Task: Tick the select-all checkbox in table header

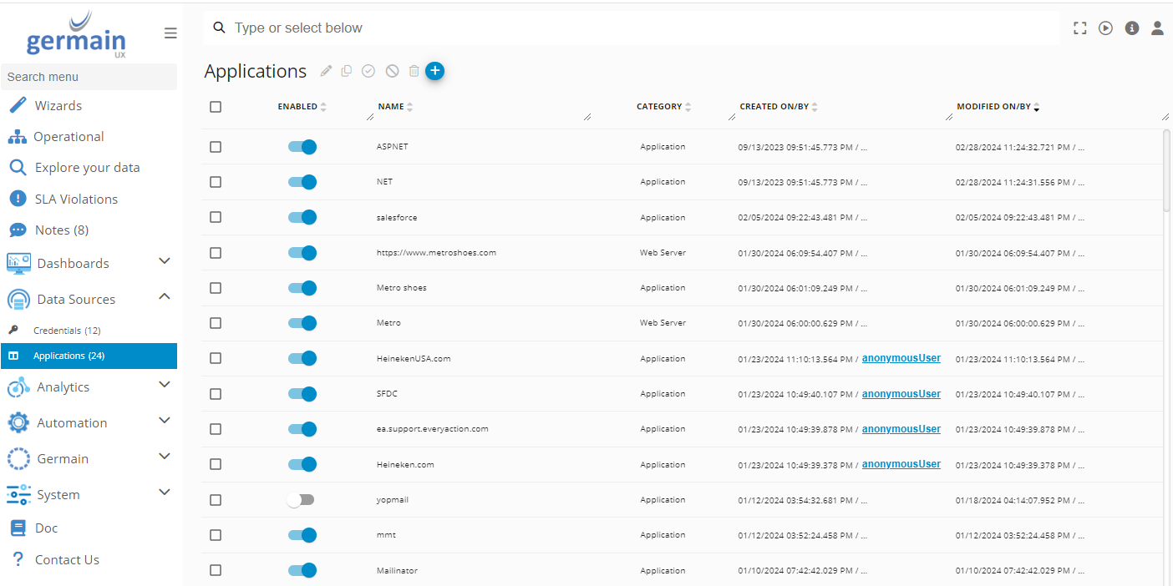Action: [216, 107]
